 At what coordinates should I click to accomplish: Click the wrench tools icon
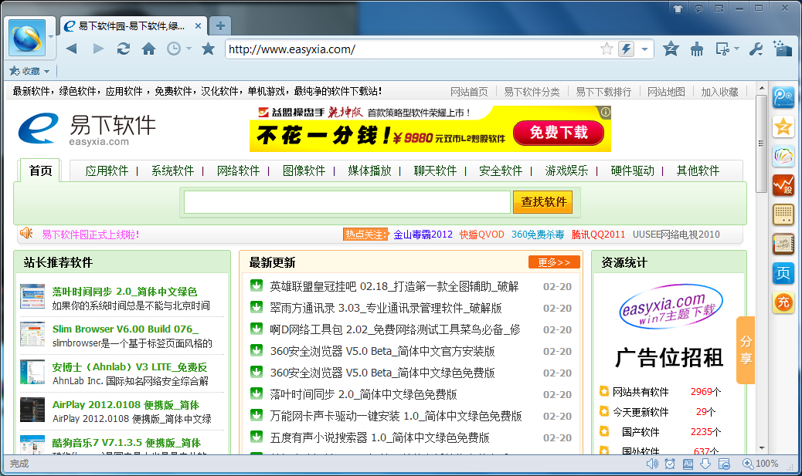[x=756, y=49]
